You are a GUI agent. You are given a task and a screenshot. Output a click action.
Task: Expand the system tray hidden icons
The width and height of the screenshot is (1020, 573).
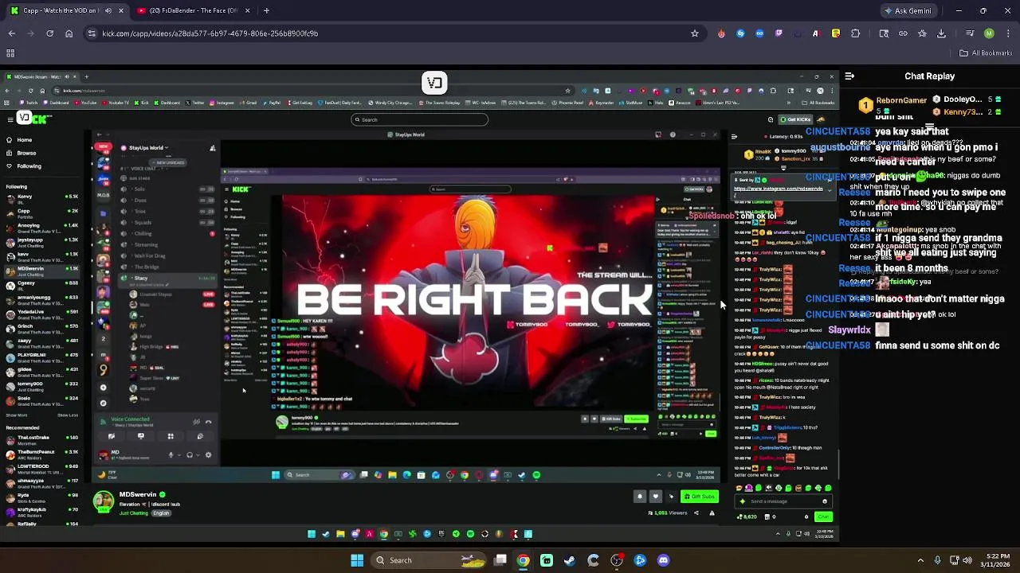[x=920, y=560]
